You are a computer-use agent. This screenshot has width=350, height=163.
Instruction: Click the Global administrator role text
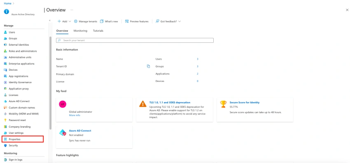[x=81, y=112]
